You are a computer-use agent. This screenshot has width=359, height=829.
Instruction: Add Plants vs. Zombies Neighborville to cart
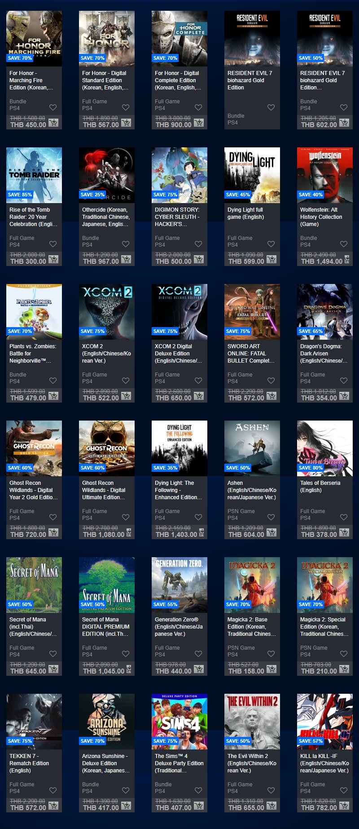click(53, 396)
